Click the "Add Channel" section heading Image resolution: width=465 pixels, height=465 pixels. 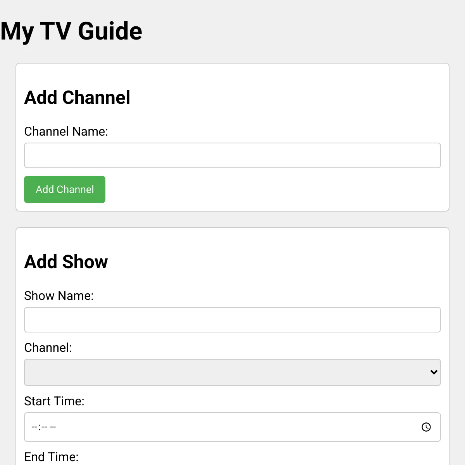pos(77,98)
